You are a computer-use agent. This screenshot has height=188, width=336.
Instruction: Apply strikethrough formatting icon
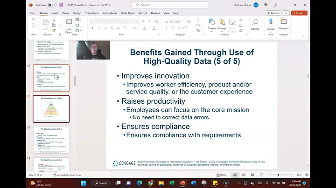tap(119, 28)
